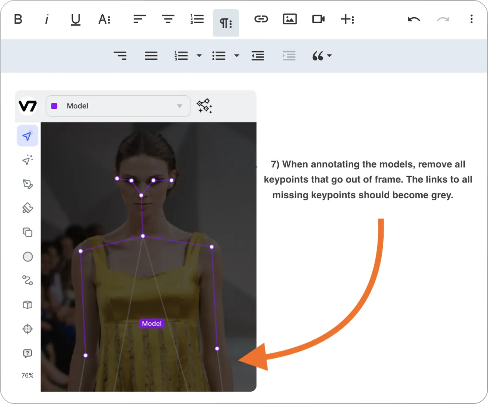Align paragraph right

click(x=120, y=56)
